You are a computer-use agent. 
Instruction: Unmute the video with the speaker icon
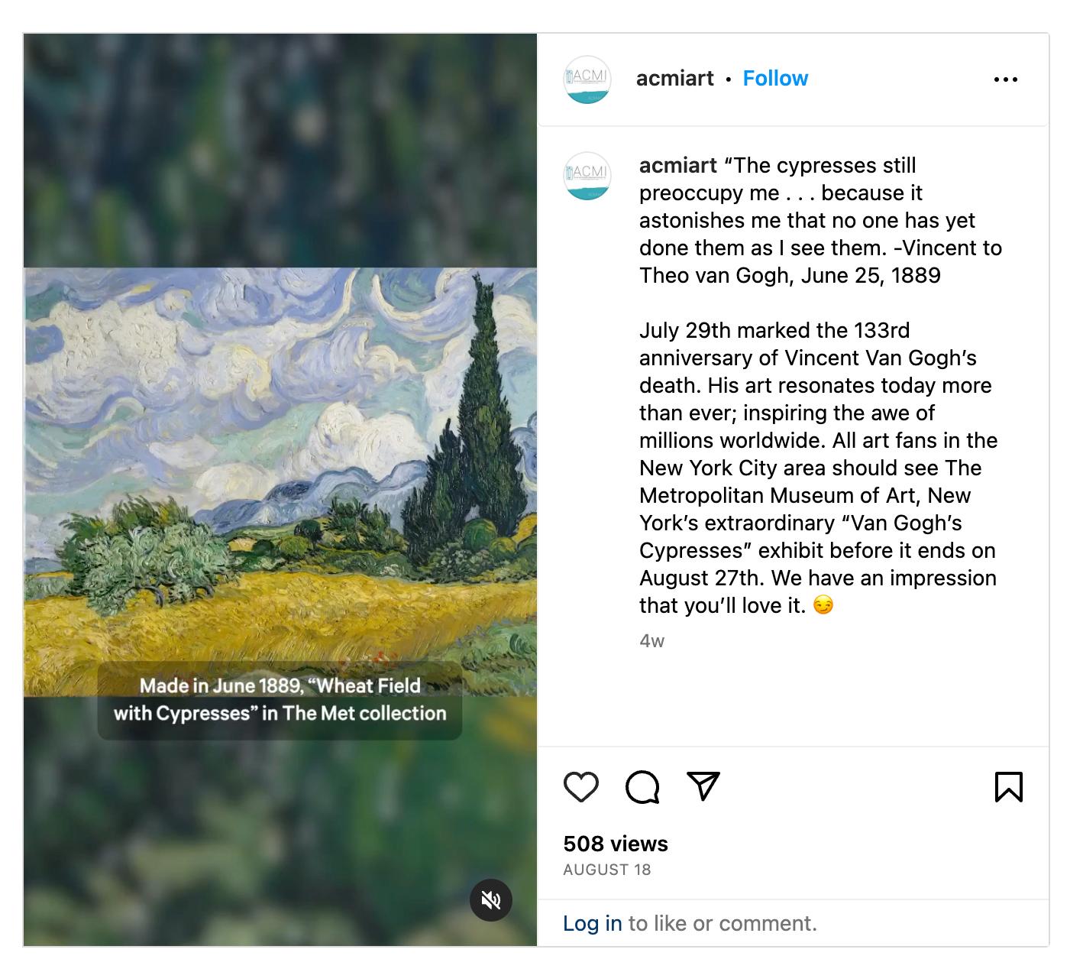tap(490, 900)
